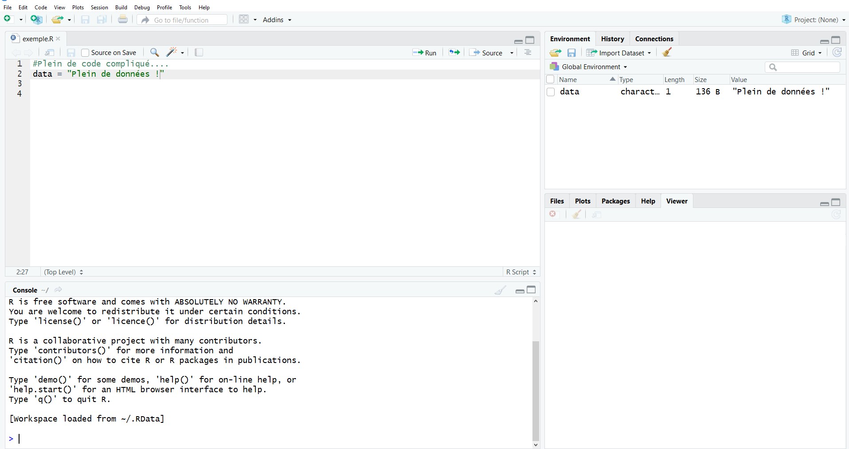Open the Session menu

[x=99, y=8]
